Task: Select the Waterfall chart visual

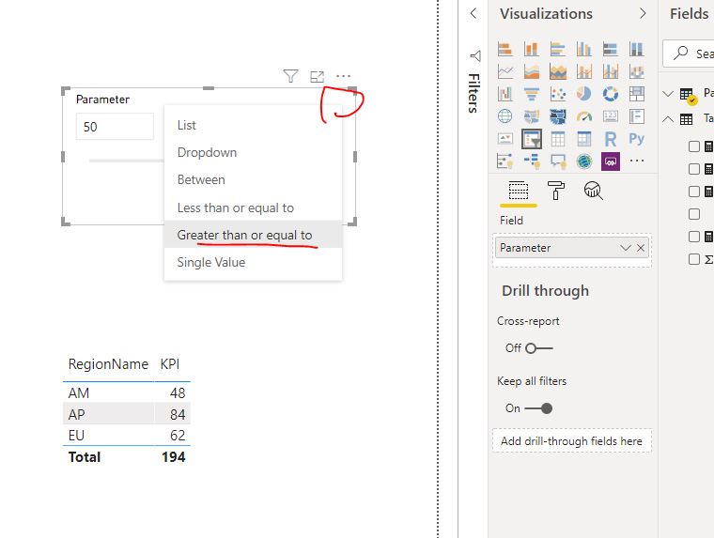Action: pyautogui.click(x=505, y=94)
